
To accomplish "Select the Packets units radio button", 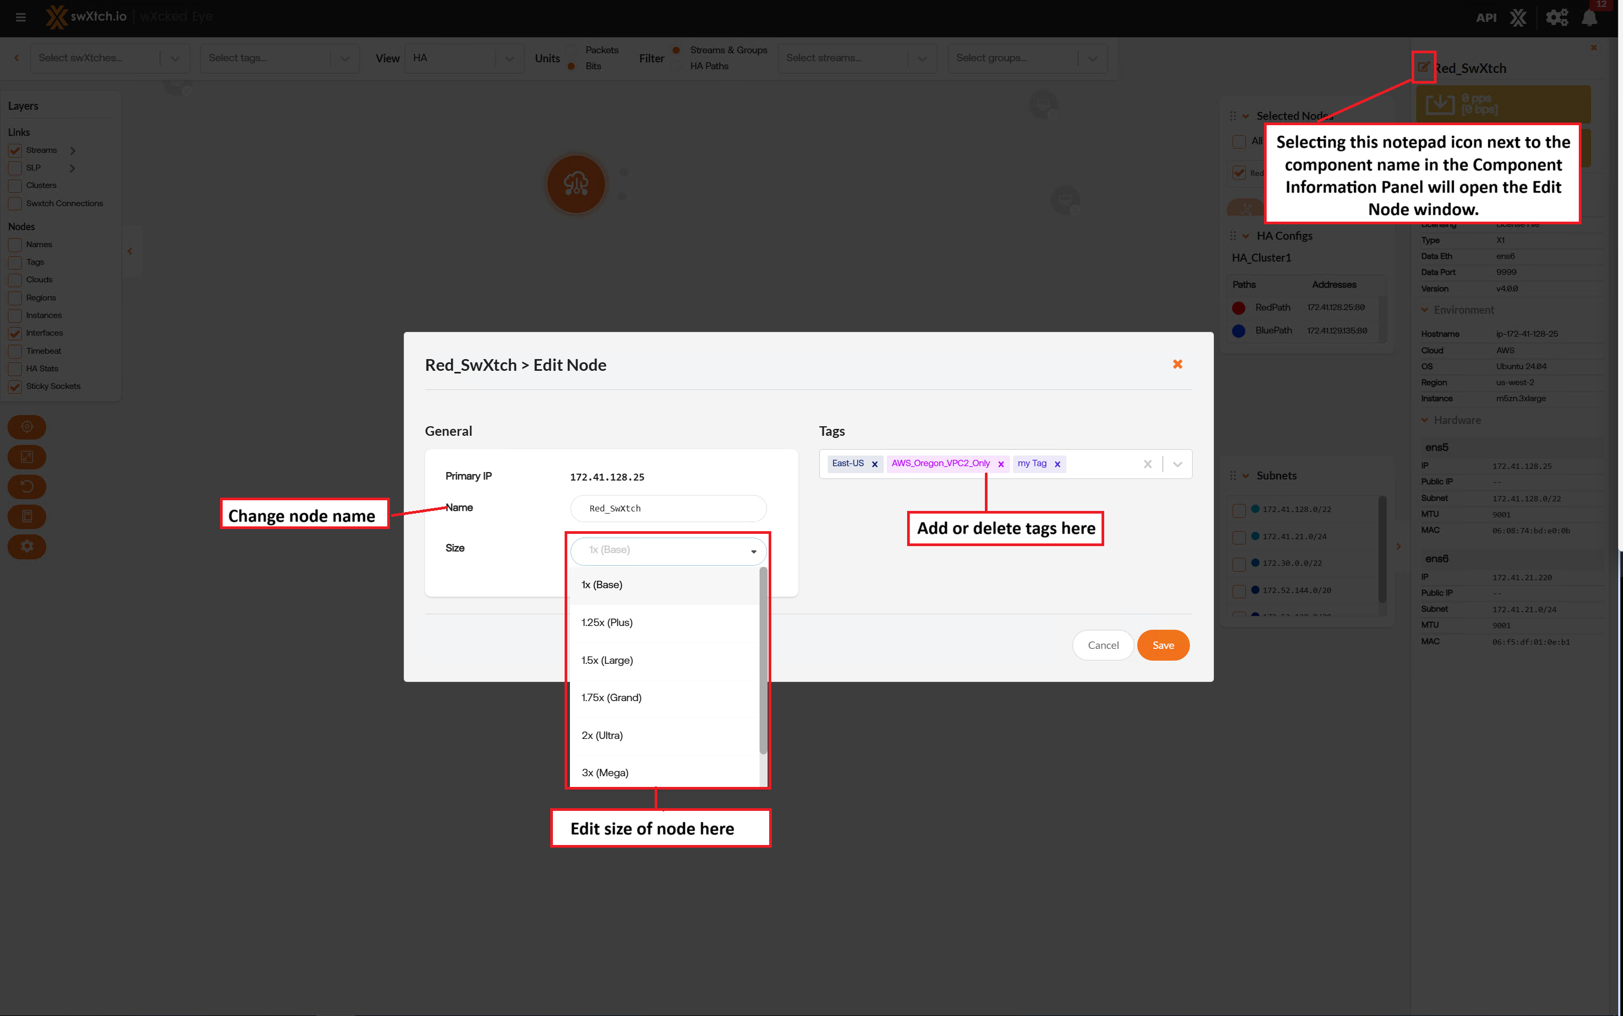I will coord(572,51).
